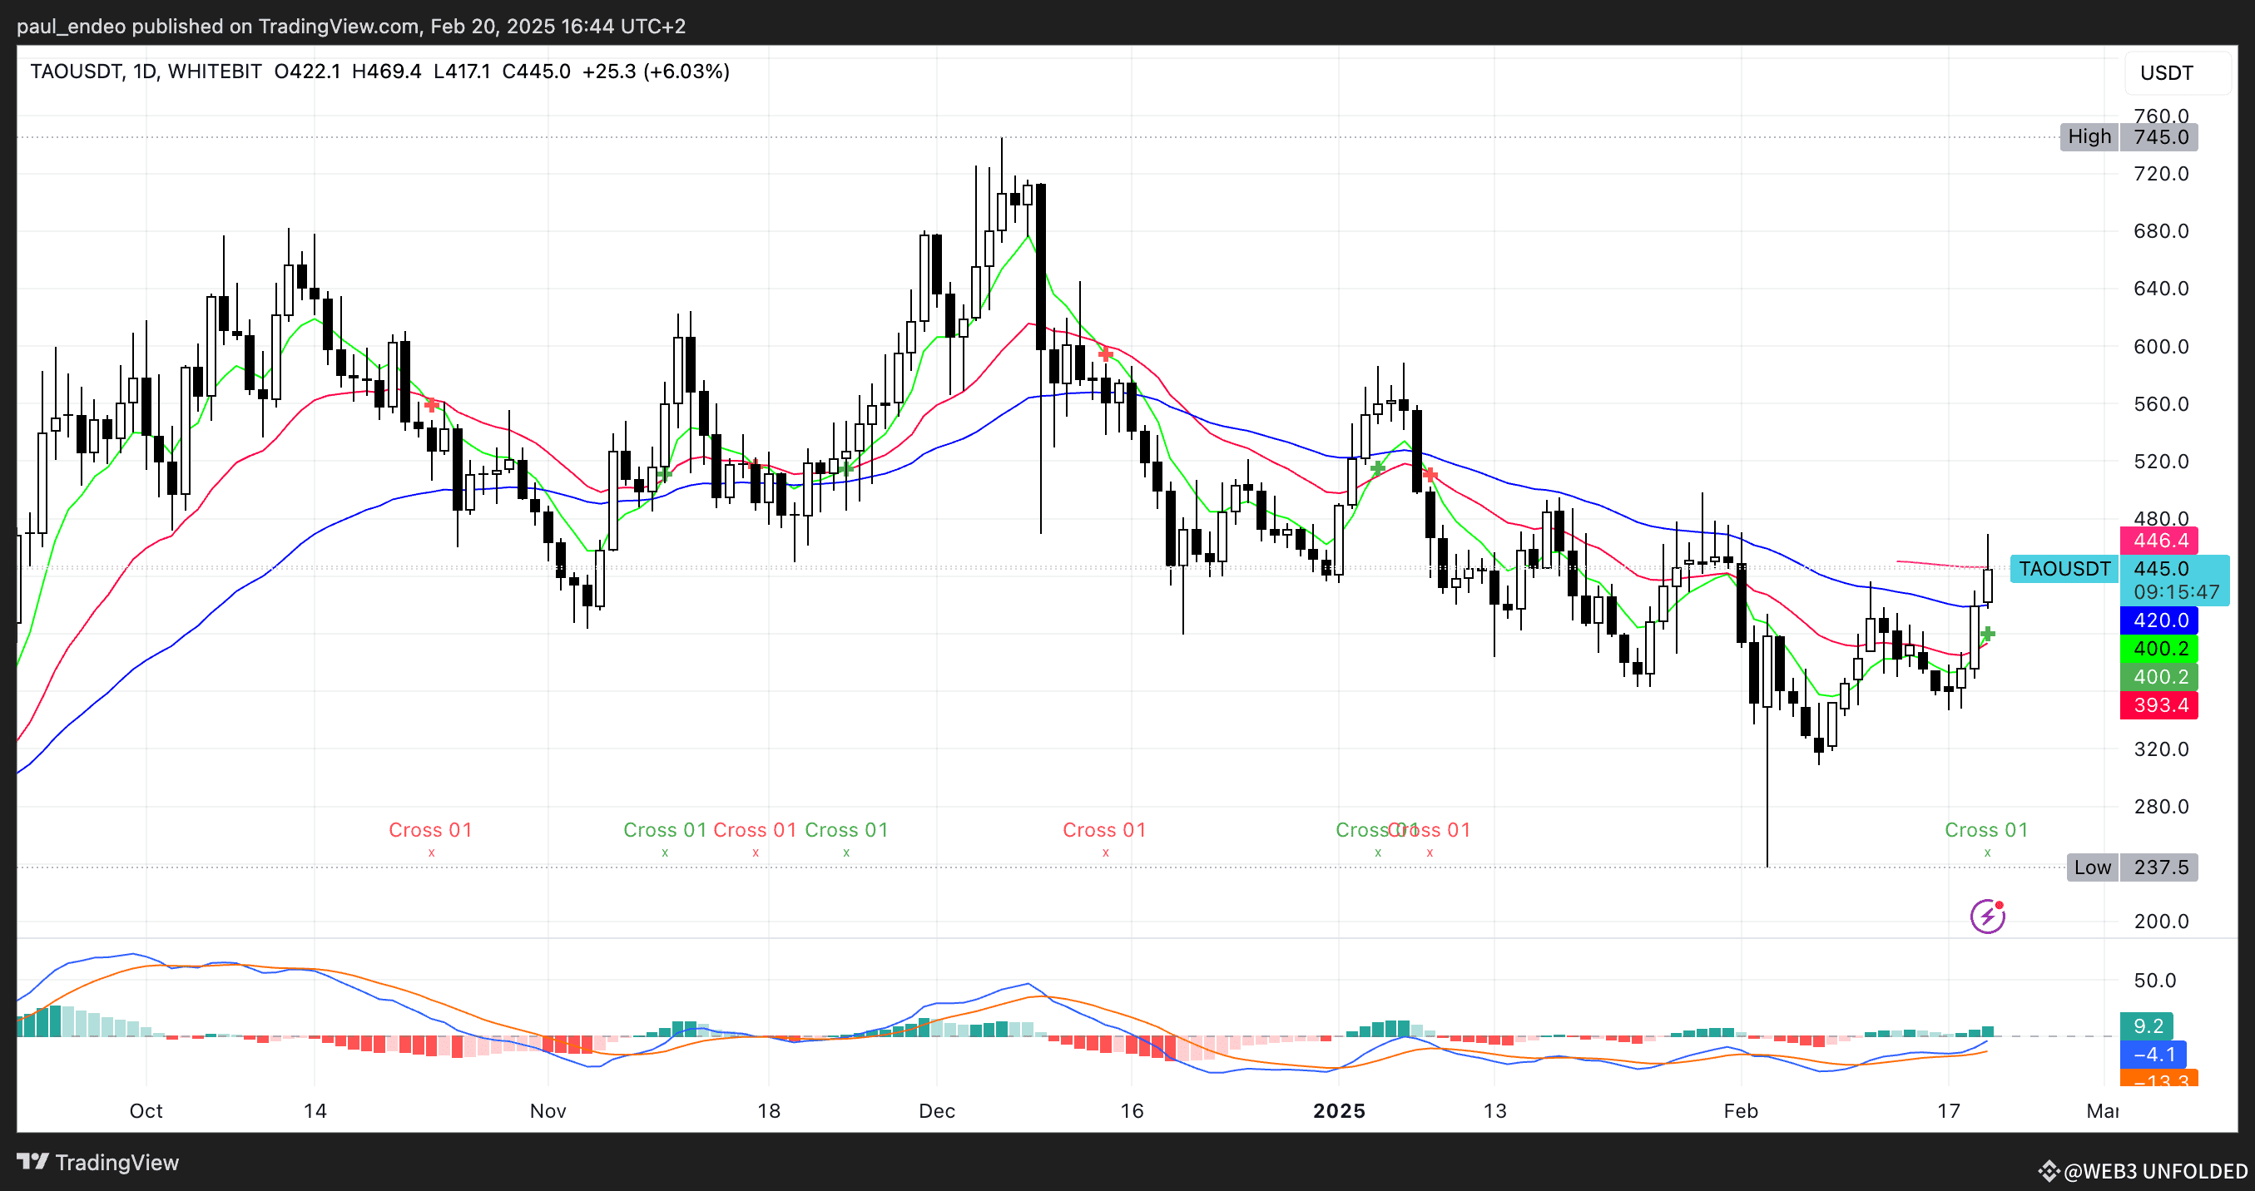Click the green Cross 01 label above February 17
This screenshot has height=1191, width=2255.
pyautogui.click(x=1986, y=829)
